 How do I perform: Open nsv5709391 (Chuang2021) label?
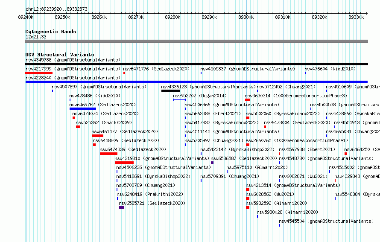230,176
